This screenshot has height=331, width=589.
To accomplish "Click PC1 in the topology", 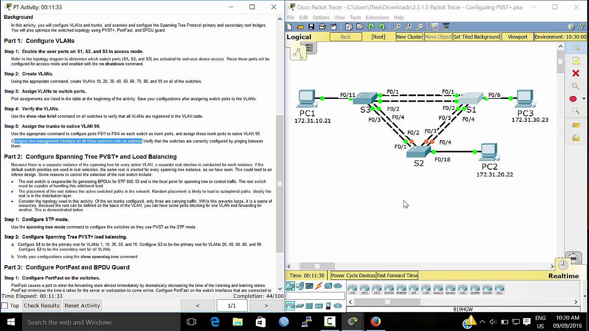I will (306, 98).
